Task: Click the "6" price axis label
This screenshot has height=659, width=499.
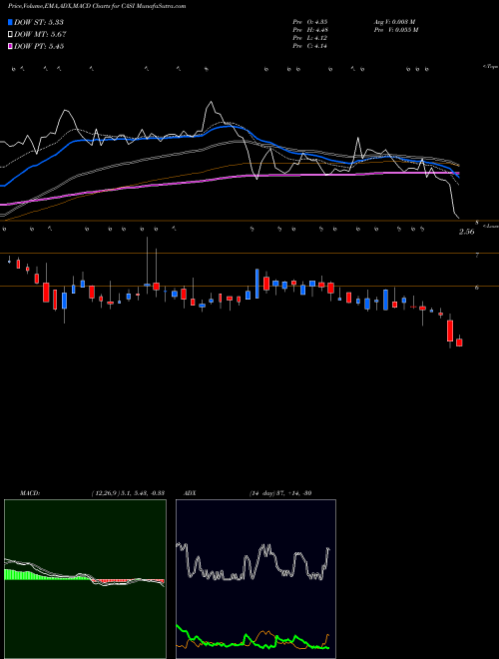Action: (x=477, y=288)
